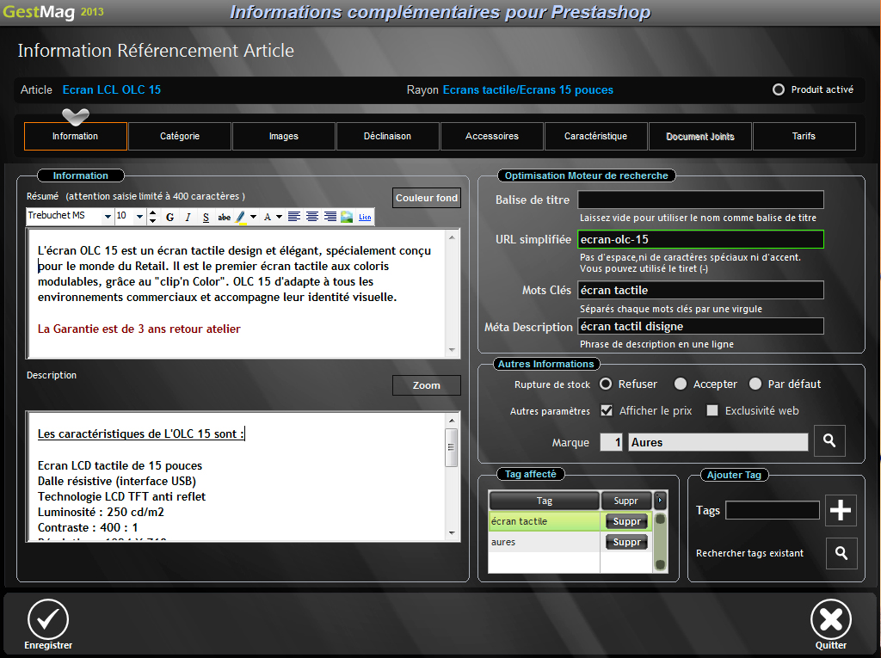The image size is (881, 658).
Task: Click the yellow highlighter pen icon
Action: click(x=241, y=218)
